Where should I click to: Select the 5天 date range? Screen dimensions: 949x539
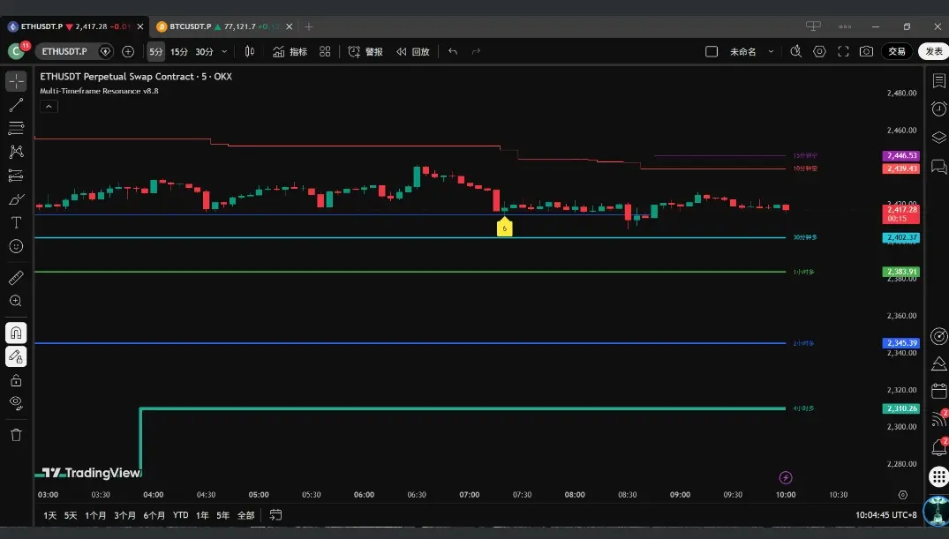71,515
